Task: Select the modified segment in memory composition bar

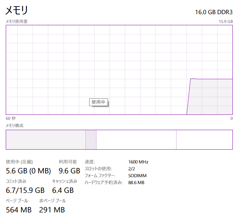Action: coord(91,140)
